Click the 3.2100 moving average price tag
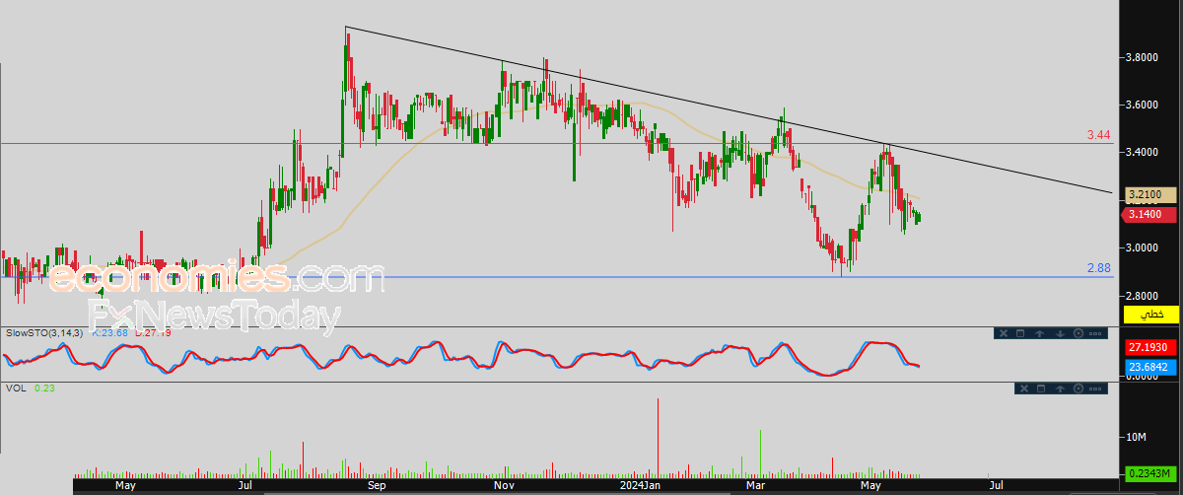Viewport: 1183px width, 495px height. [x=1150, y=195]
